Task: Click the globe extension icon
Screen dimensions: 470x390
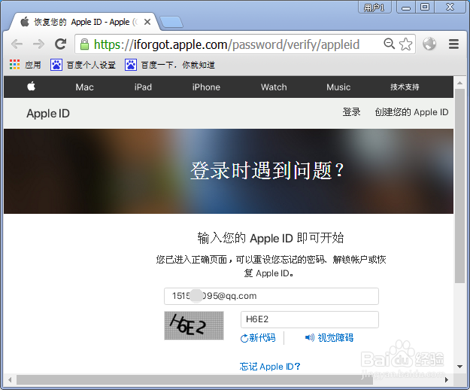Action: [429, 44]
